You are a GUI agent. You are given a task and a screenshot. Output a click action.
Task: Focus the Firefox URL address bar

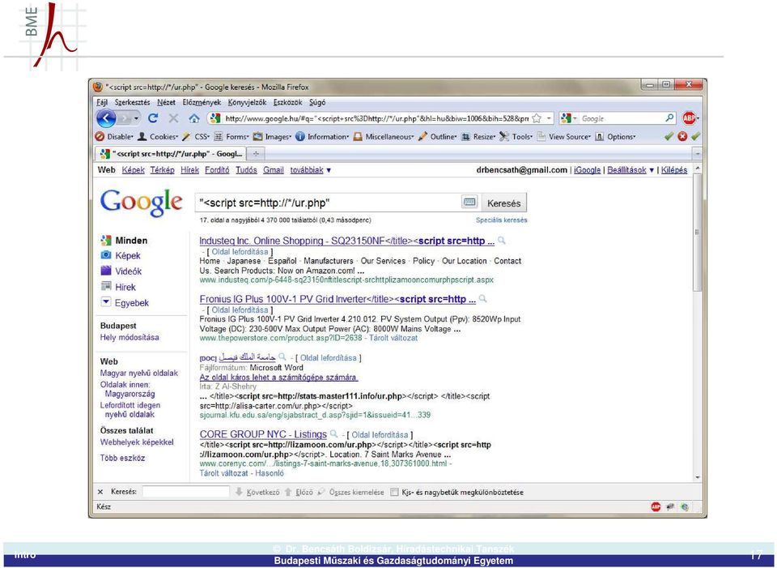click(376, 118)
